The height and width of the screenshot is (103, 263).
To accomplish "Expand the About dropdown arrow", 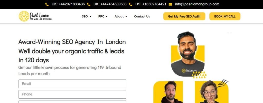I will point(126,16).
